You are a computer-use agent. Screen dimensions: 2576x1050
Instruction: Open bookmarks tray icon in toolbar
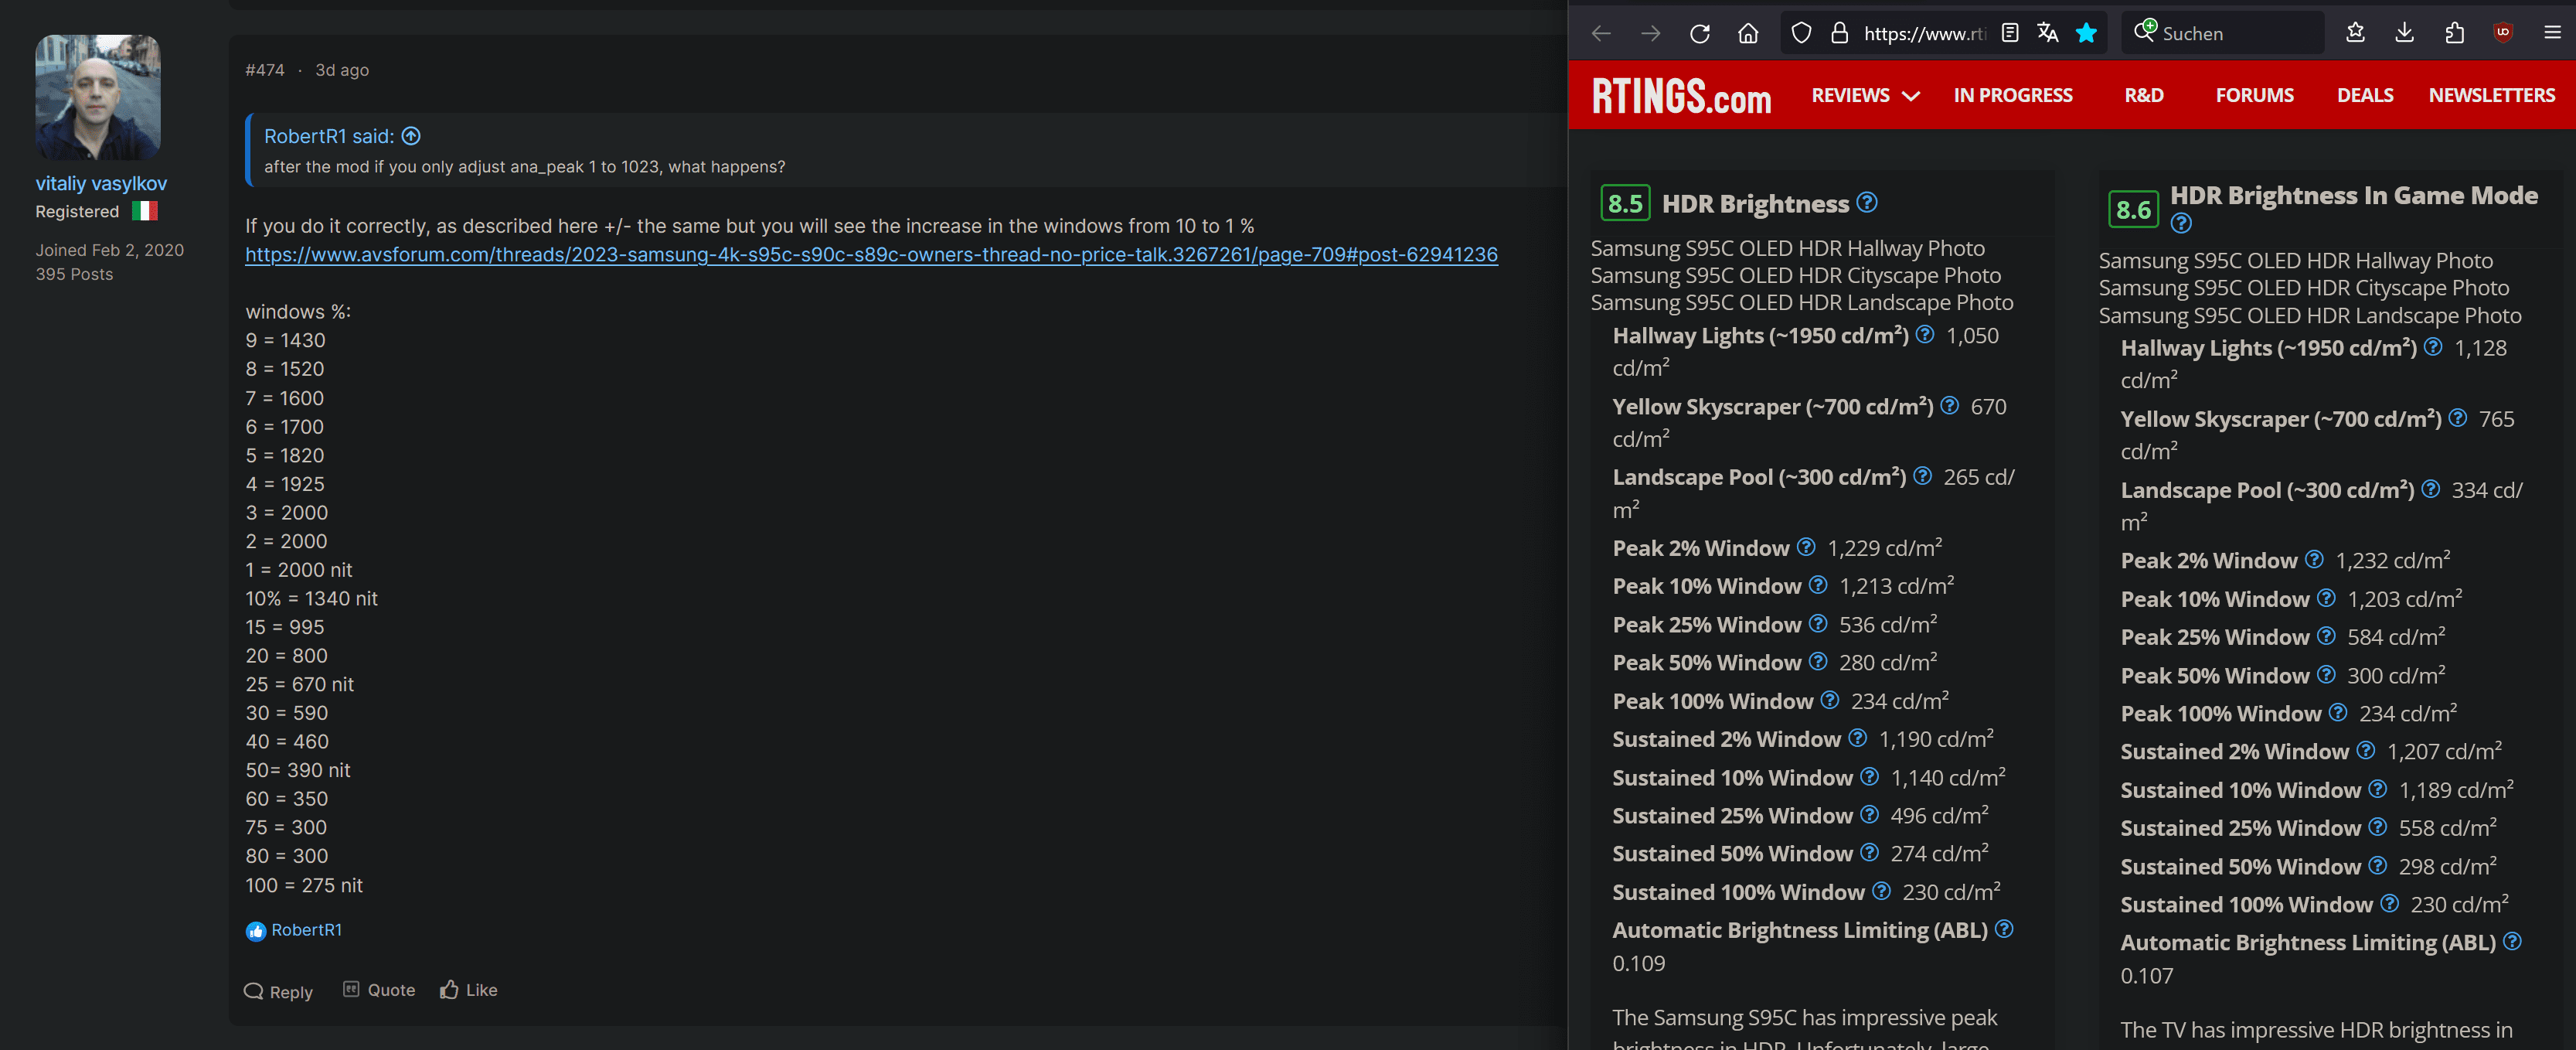(2355, 33)
